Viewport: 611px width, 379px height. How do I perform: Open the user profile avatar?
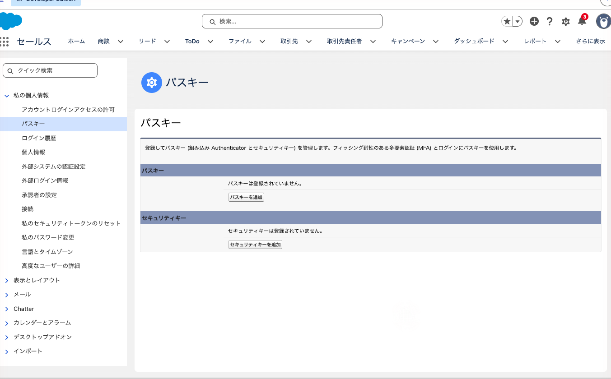[603, 21]
